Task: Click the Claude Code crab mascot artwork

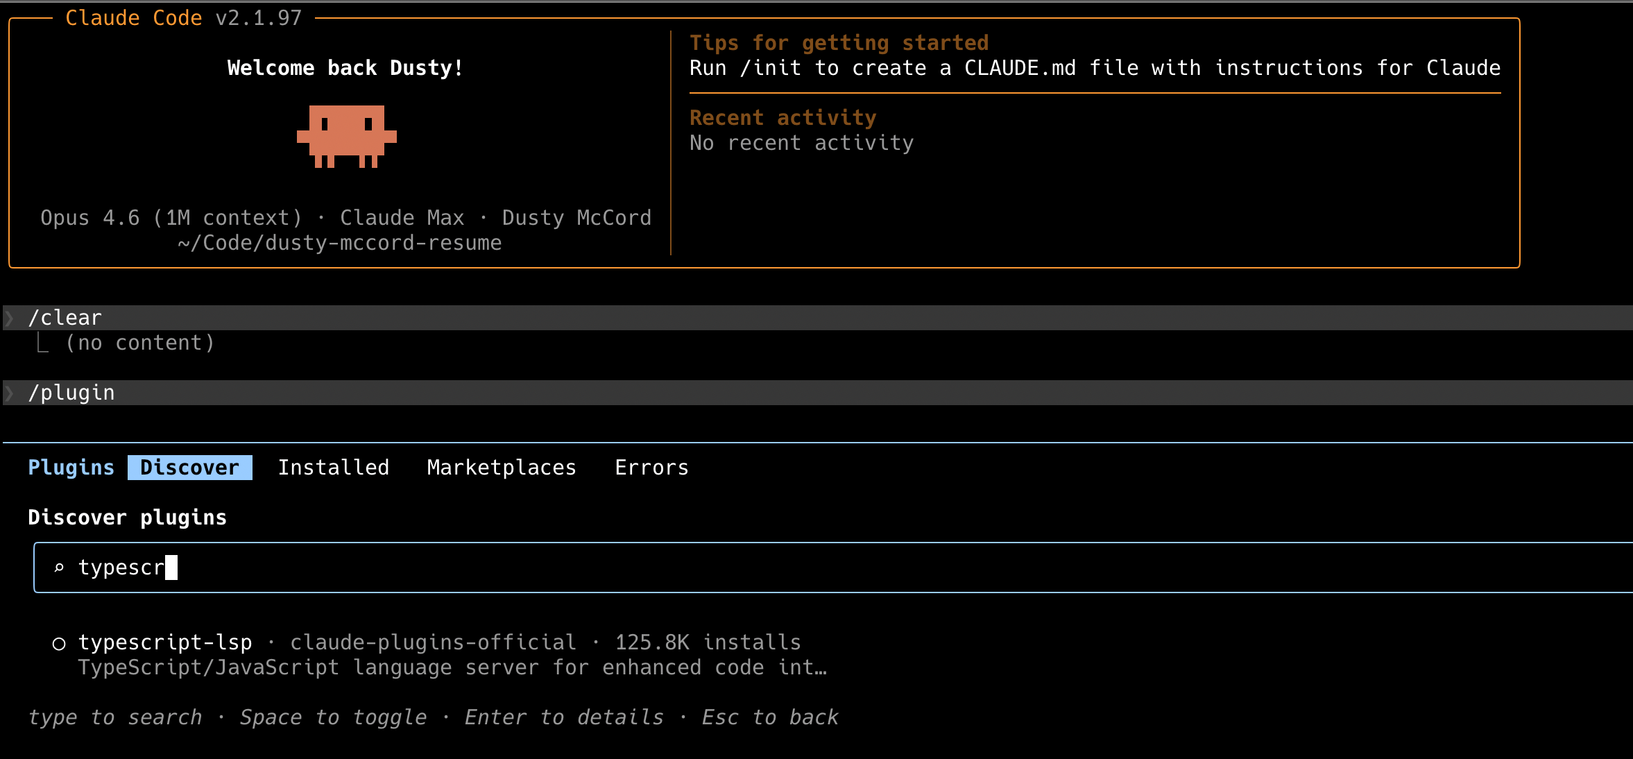Action: (347, 137)
